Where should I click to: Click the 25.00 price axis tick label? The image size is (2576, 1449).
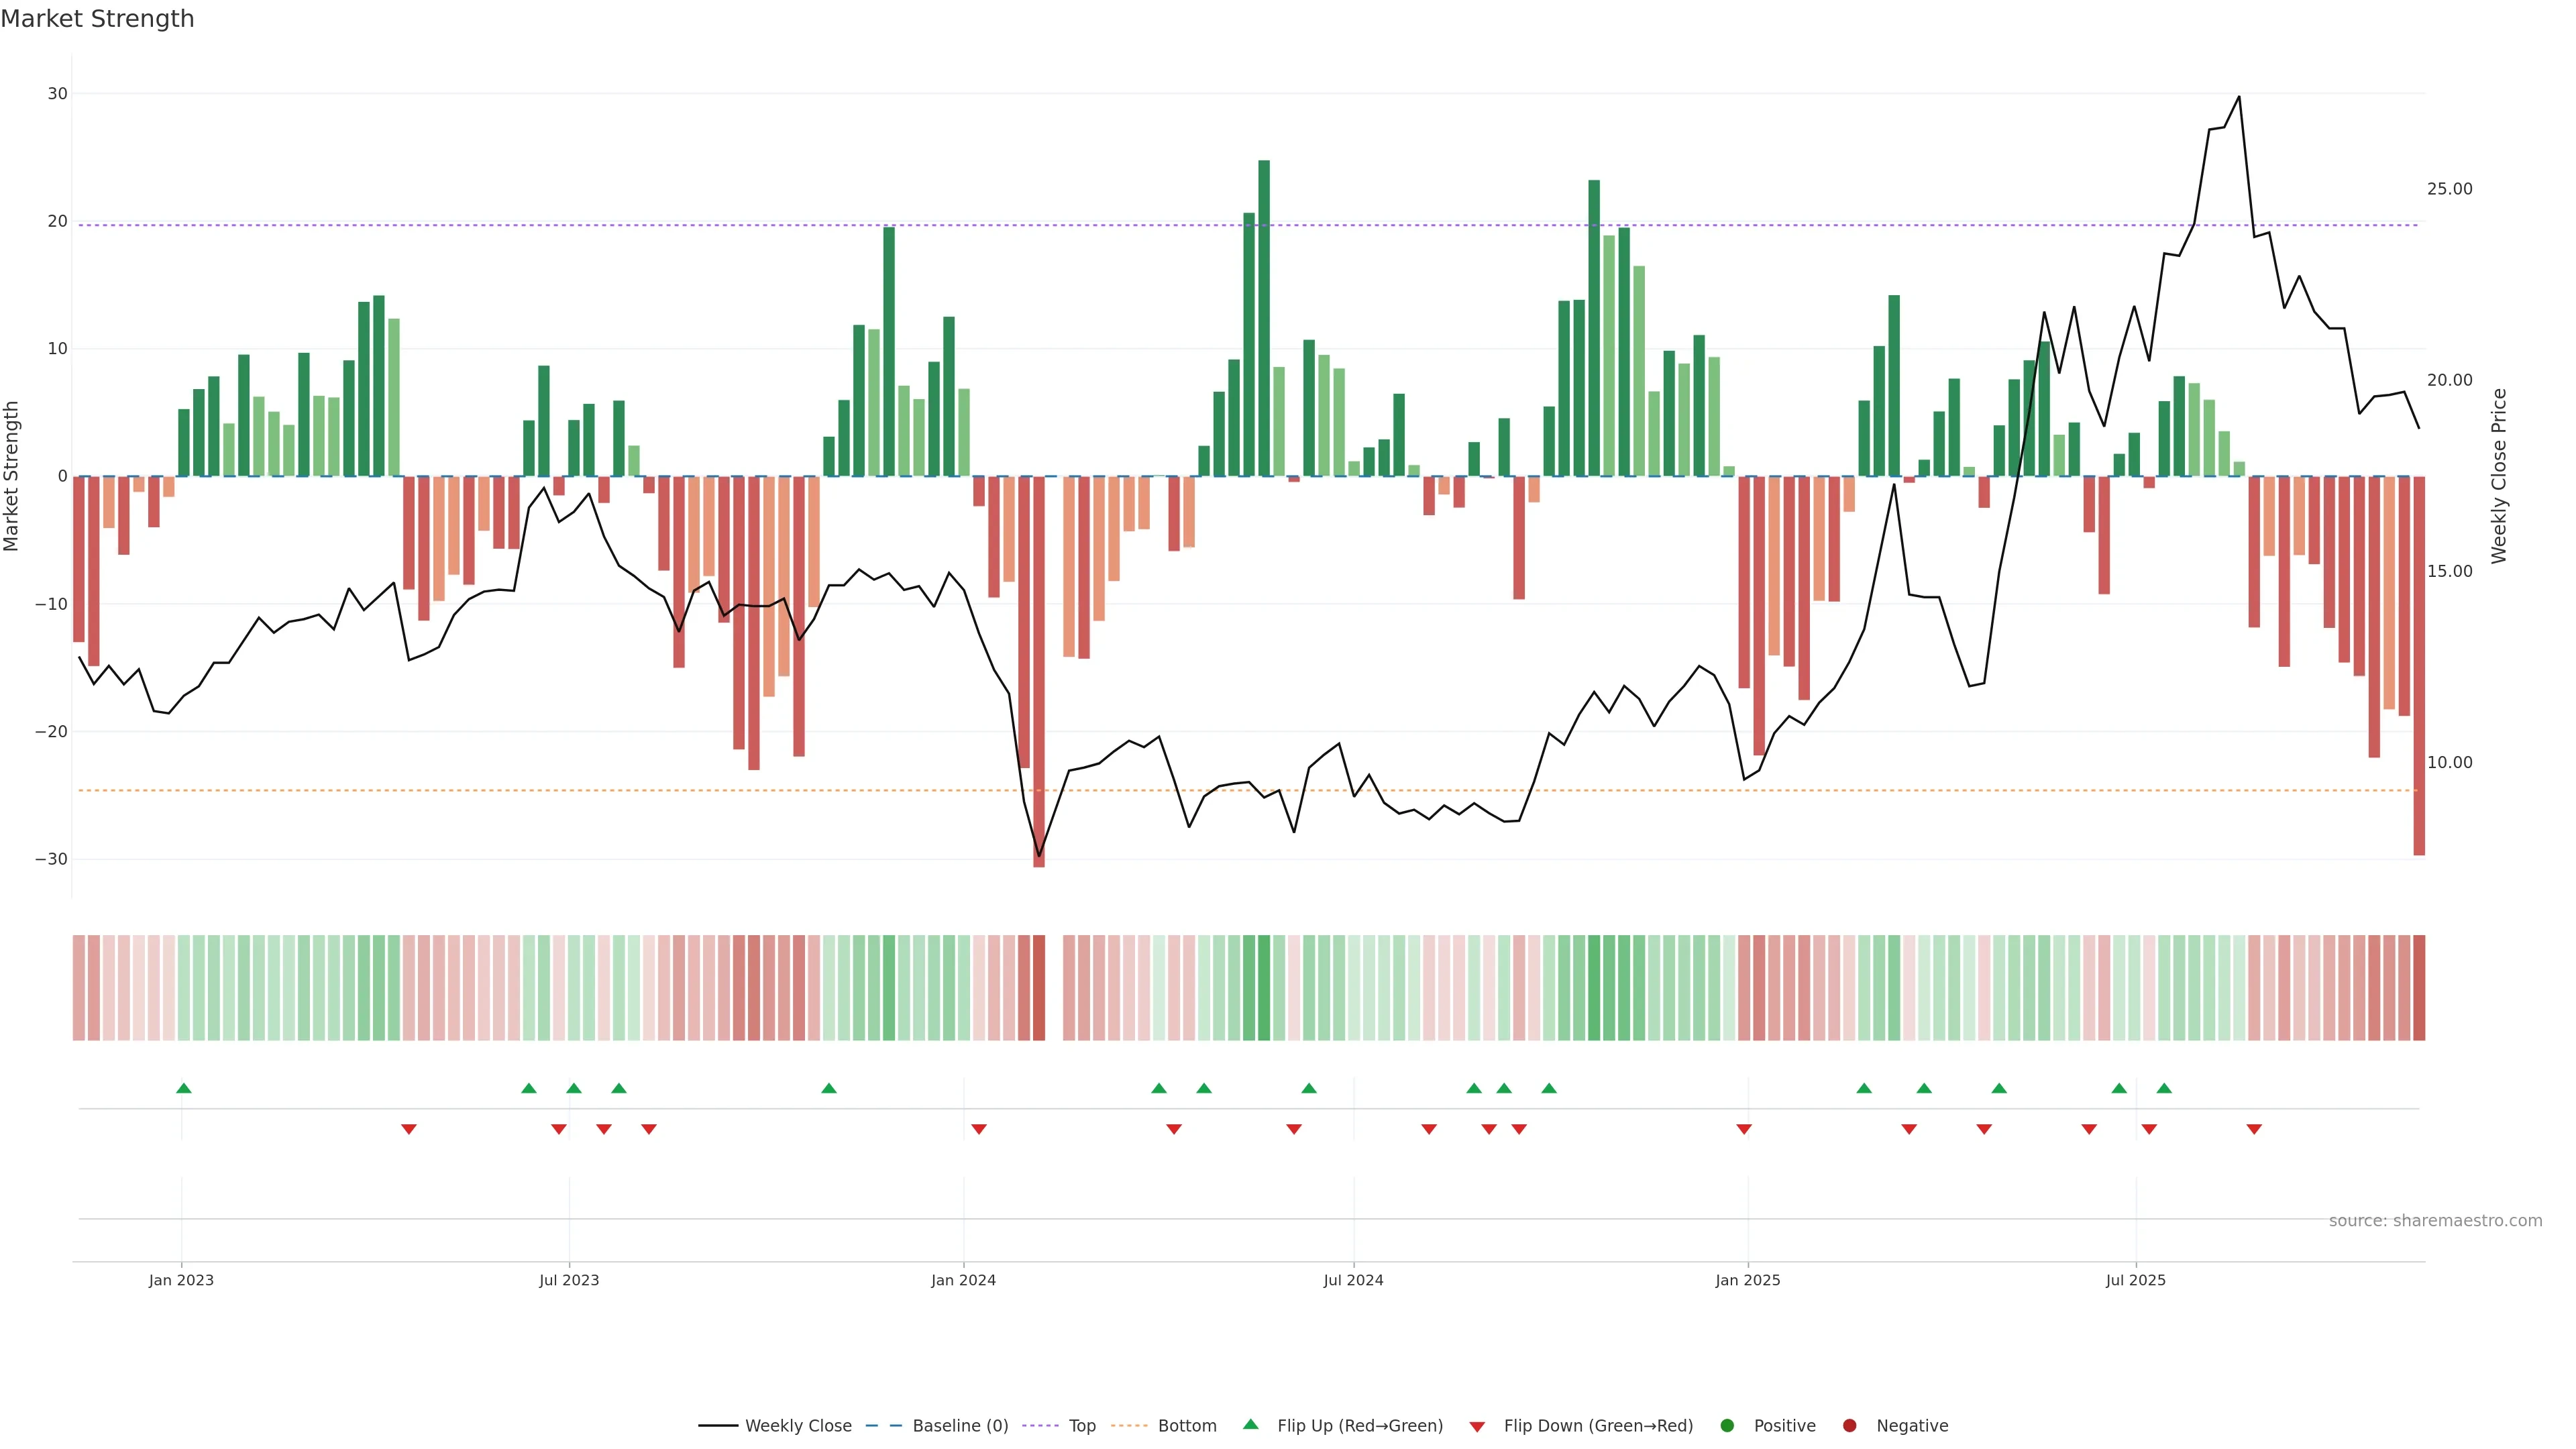pos(2449,189)
